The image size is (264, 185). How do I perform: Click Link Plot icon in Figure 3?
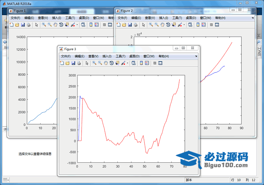tap(134, 63)
